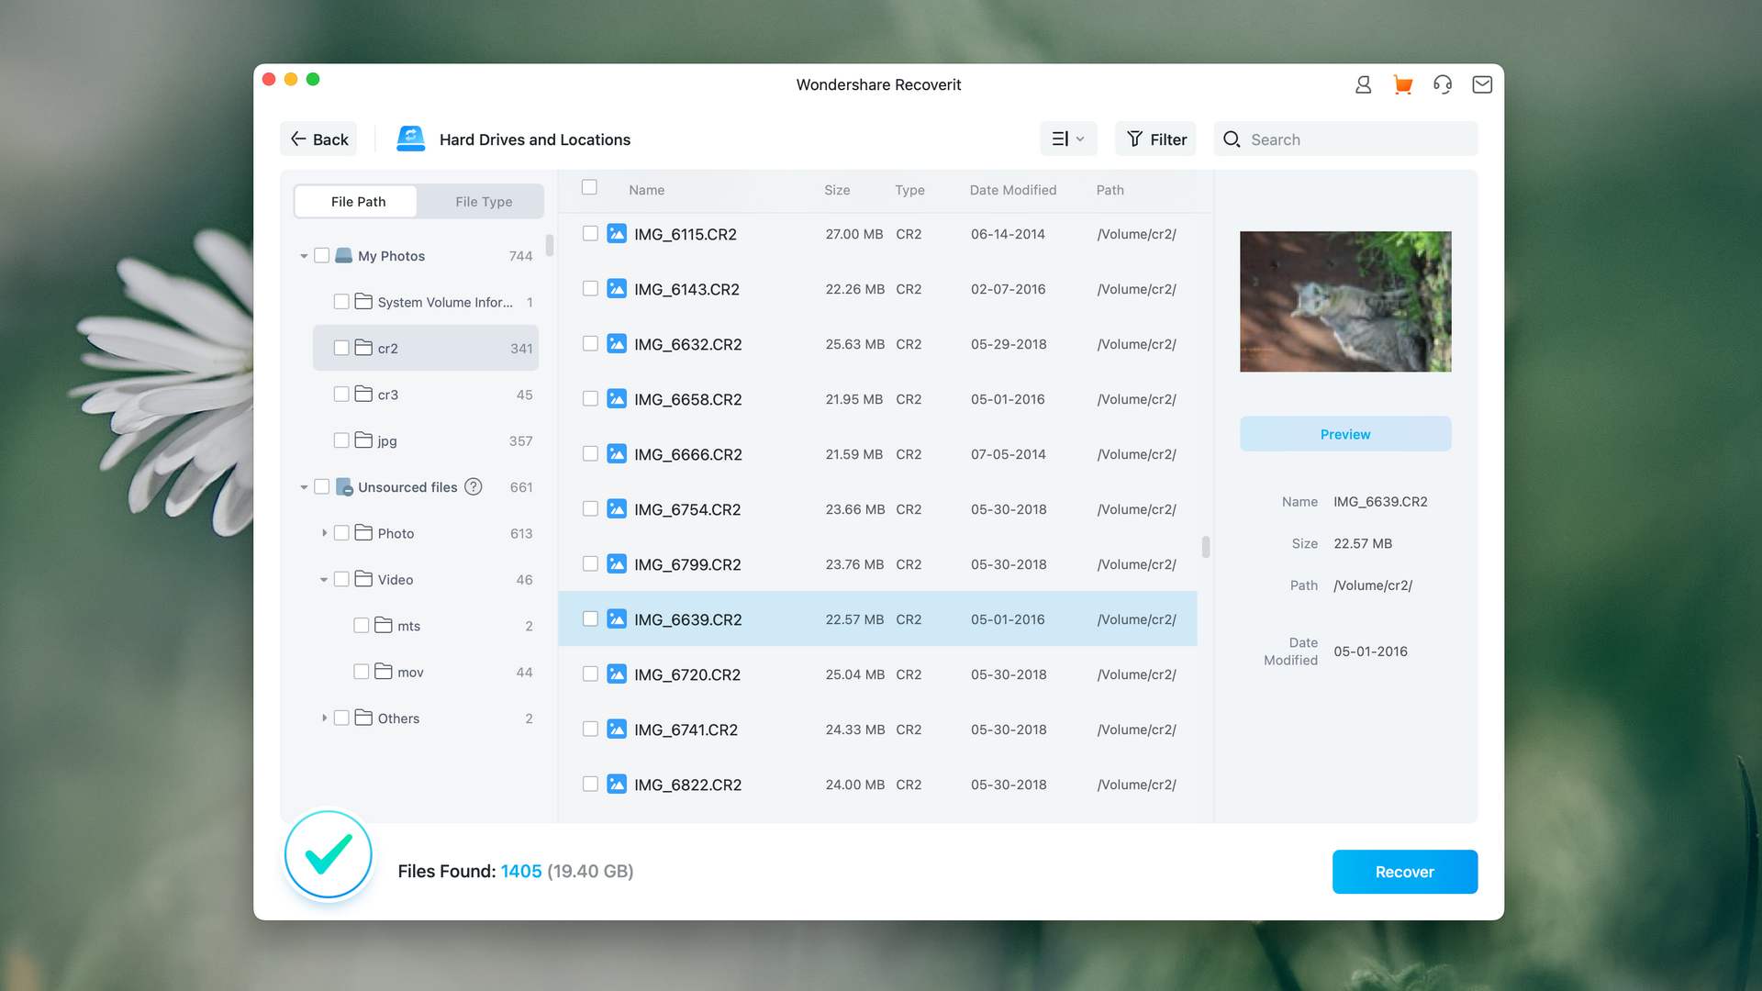Click the file list vertical scrollbar
This screenshot has height=991, width=1762.
[1206, 547]
